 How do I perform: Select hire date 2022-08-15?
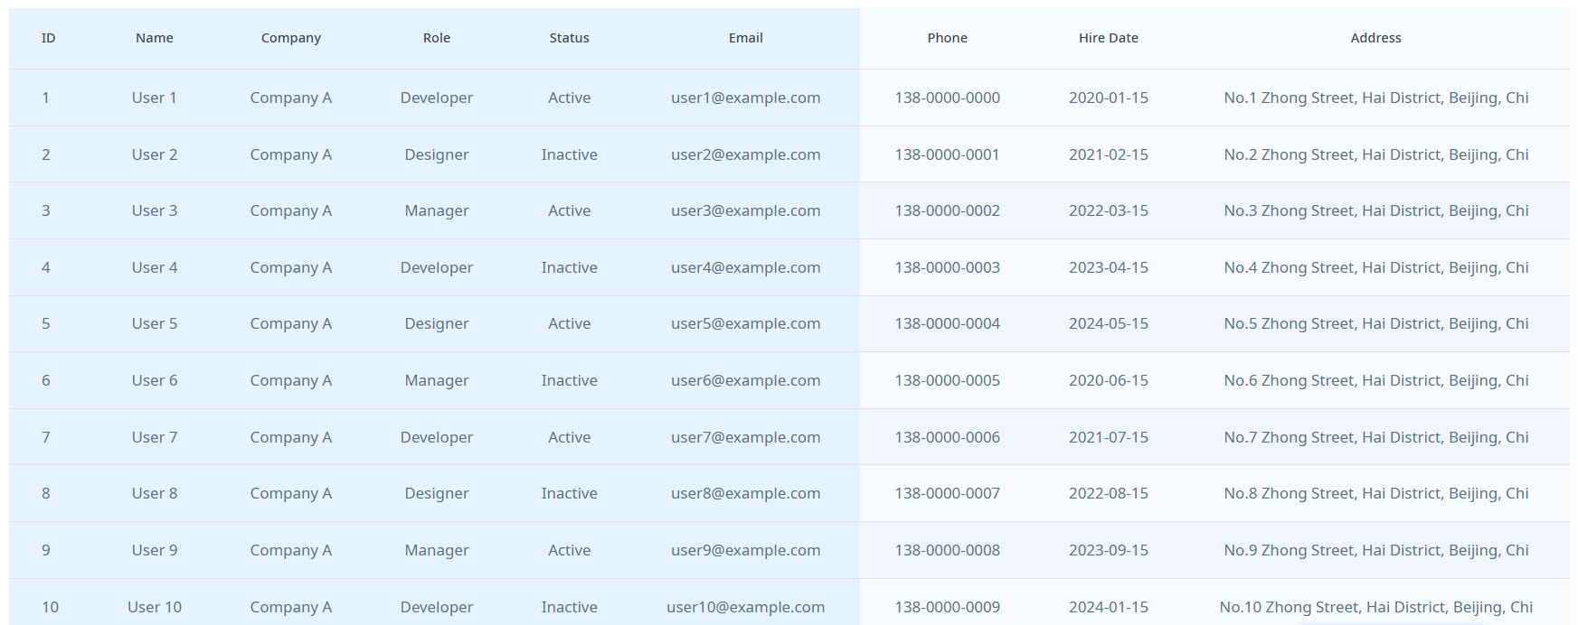pyautogui.click(x=1109, y=493)
